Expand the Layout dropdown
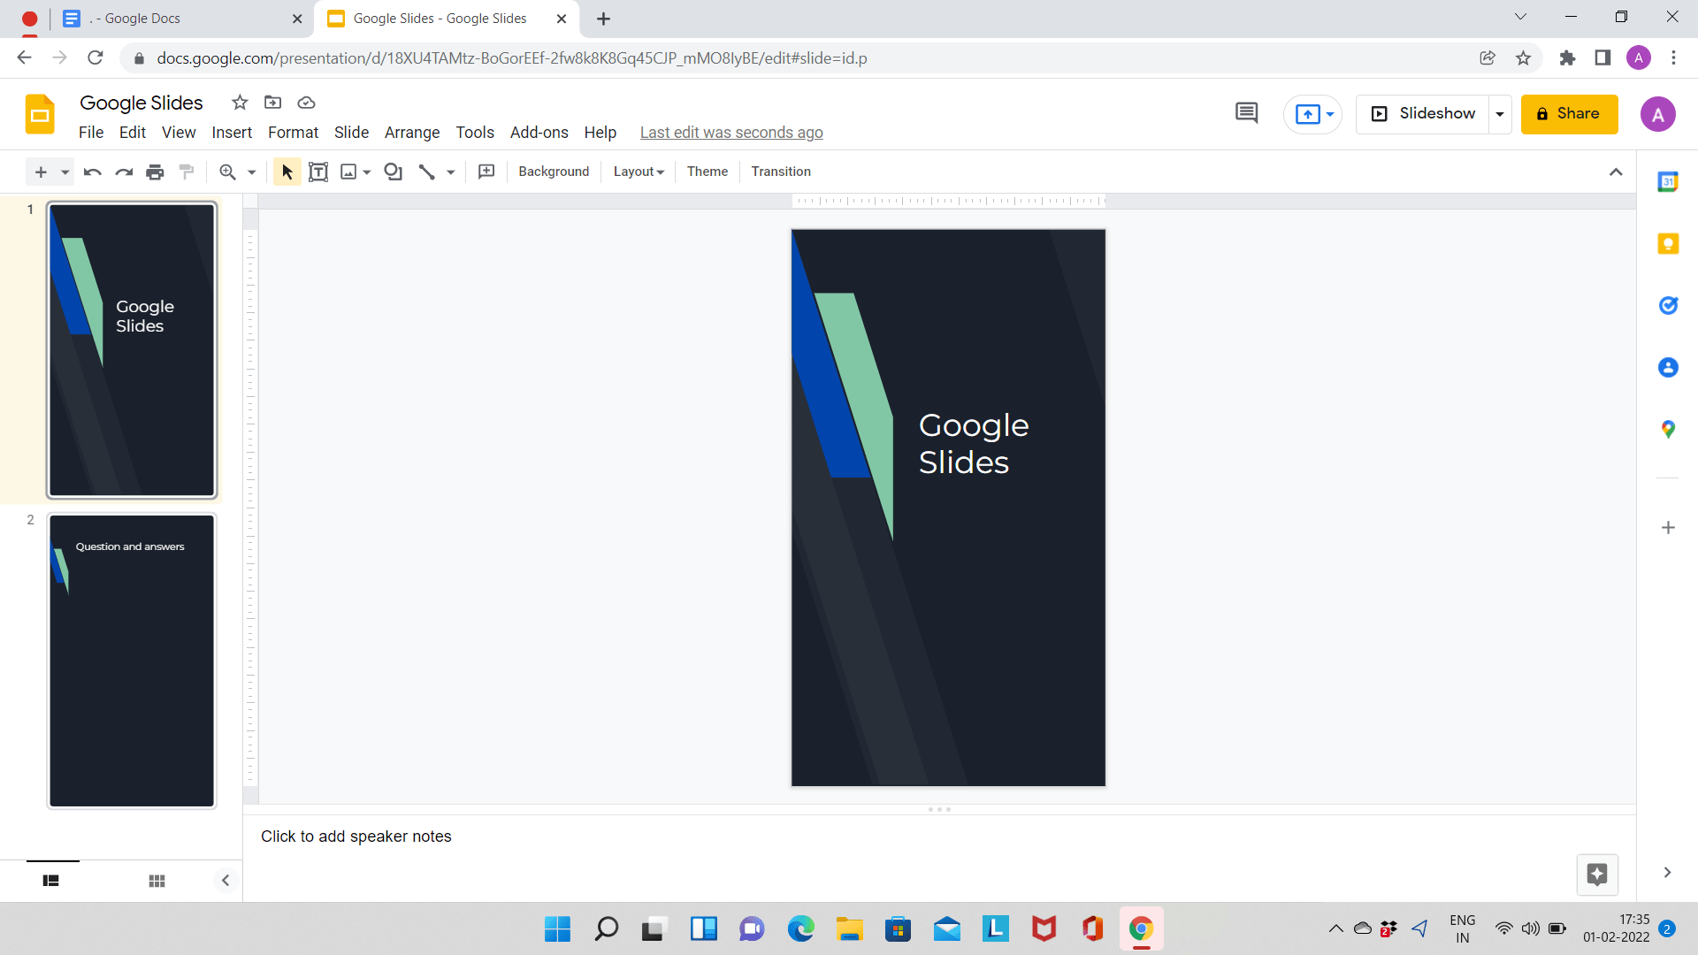Image resolution: width=1698 pixels, height=955 pixels. (x=639, y=172)
